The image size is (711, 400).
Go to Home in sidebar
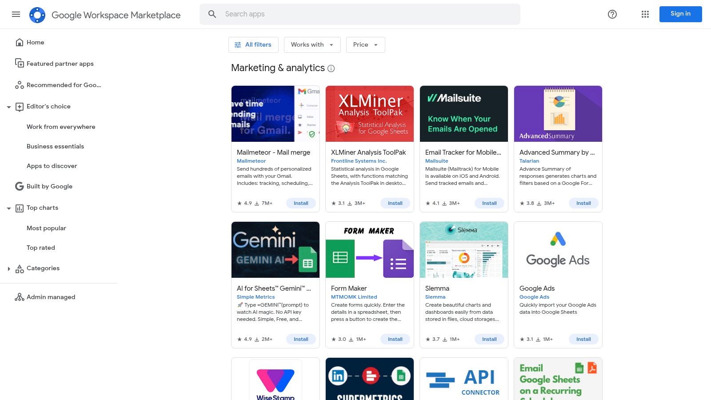point(35,42)
